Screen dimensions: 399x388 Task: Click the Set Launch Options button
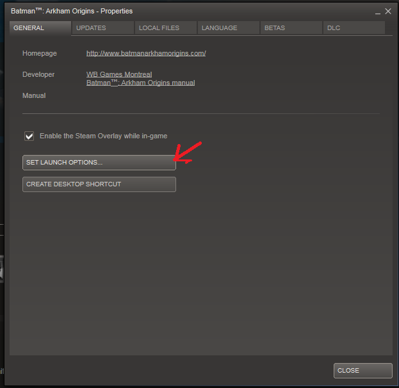(x=99, y=163)
